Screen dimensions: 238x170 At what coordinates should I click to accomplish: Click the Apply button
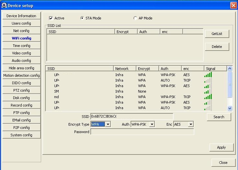click(x=221, y=147)
